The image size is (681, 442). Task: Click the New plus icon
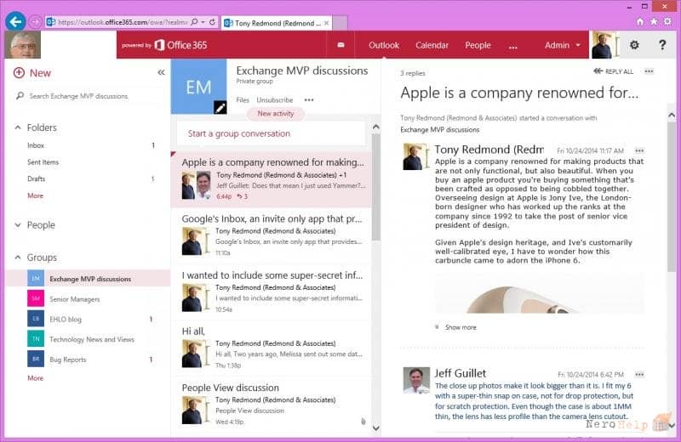coord(19,73)
